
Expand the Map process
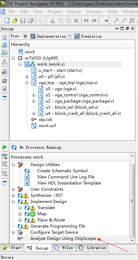20,214
